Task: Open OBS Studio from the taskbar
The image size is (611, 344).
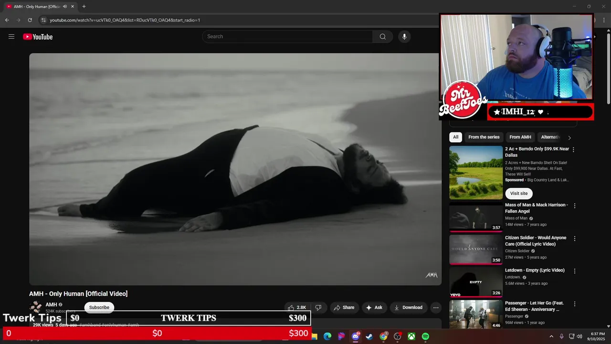Action: tap(397, 337)
